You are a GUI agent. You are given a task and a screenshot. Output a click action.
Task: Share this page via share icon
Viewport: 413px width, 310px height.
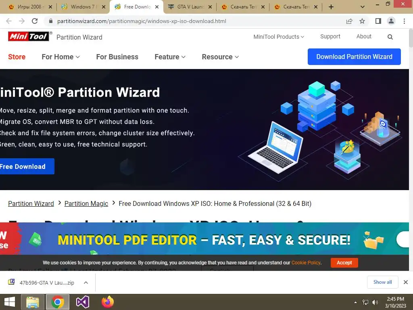pos(349,21)
